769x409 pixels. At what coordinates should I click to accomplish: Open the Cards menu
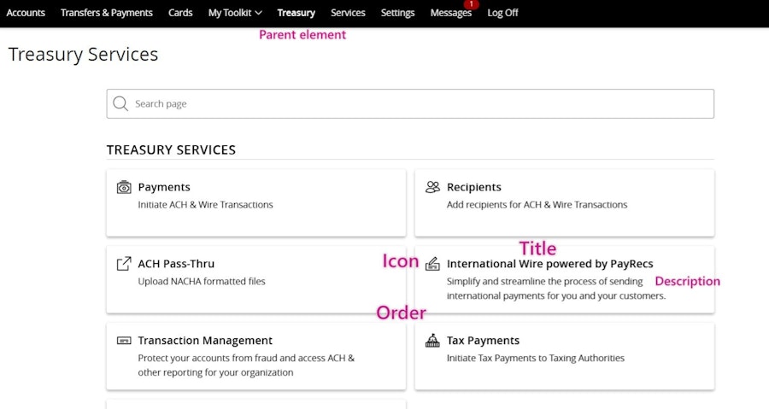180,13
